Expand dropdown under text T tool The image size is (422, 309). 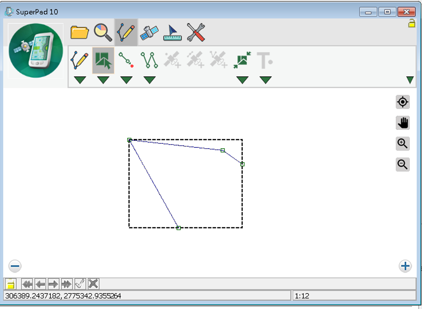(266, 80)
